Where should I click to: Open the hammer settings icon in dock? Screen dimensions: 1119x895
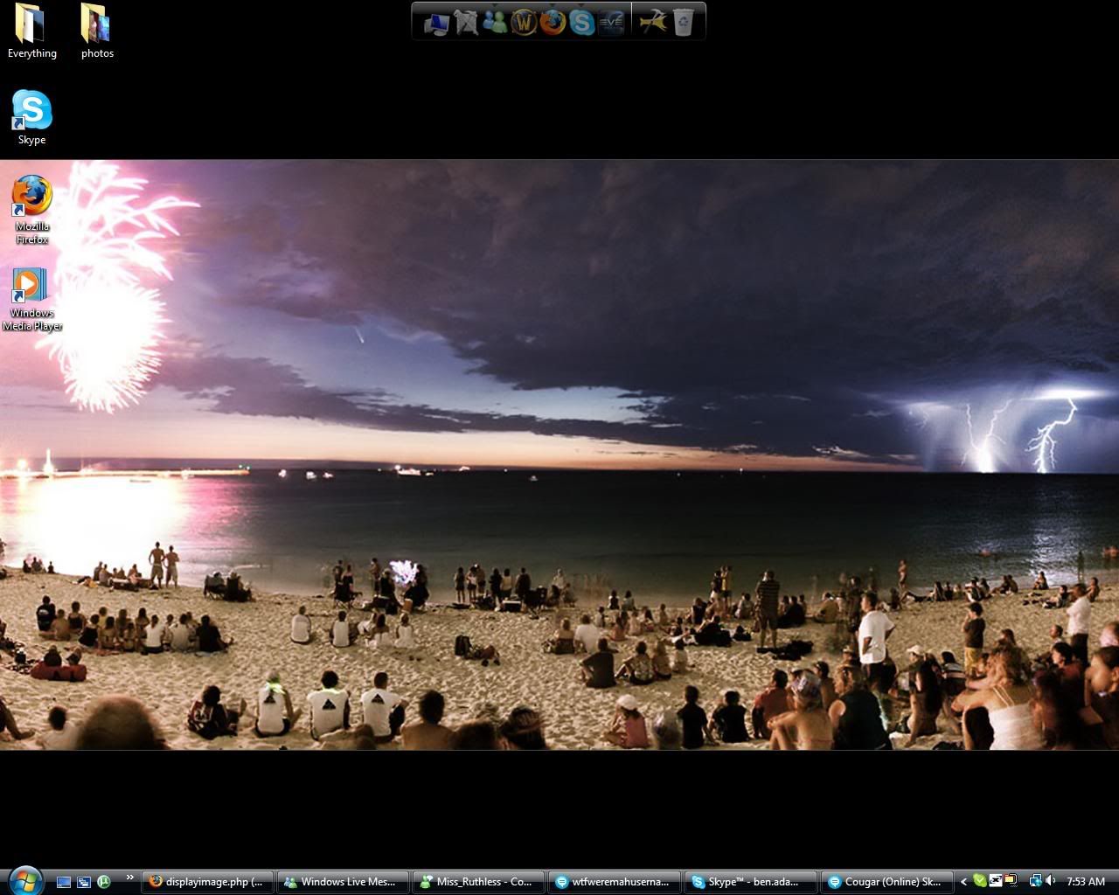tap(653, 22)
